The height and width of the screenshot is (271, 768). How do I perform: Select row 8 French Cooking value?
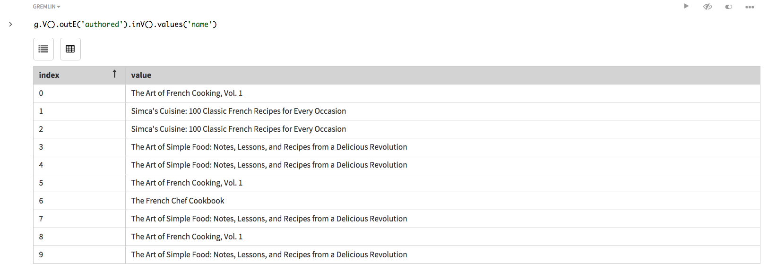click(x=187, y=237)
